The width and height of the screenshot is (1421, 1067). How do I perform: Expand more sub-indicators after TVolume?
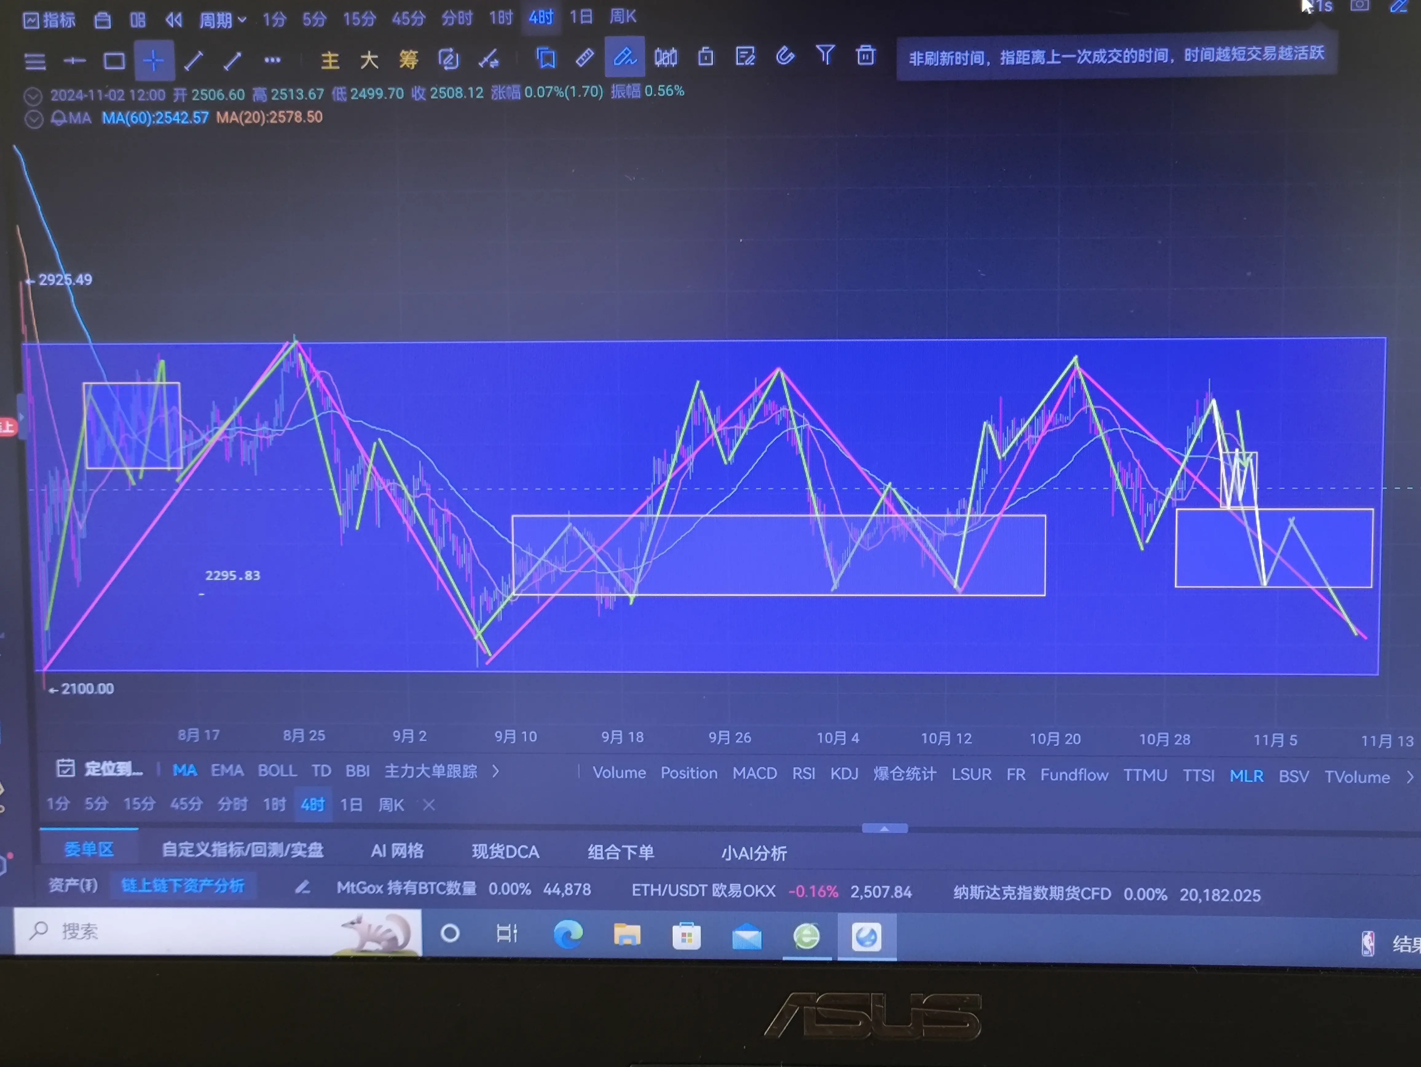1410,777
